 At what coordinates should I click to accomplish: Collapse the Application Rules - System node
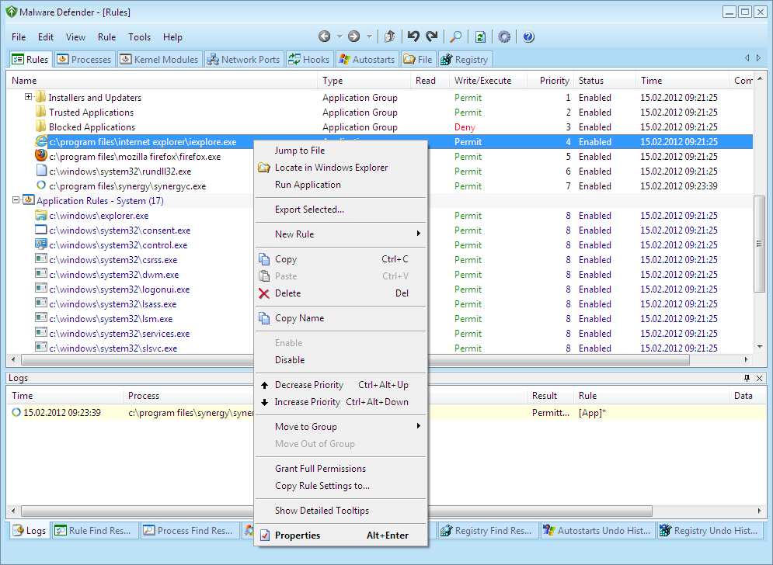point(16,201)
